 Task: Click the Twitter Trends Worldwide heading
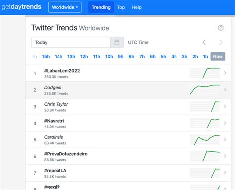point(70,28)
